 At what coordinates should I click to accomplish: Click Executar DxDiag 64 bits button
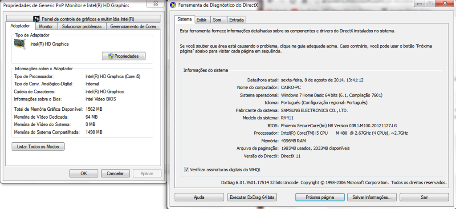[252, 197]
